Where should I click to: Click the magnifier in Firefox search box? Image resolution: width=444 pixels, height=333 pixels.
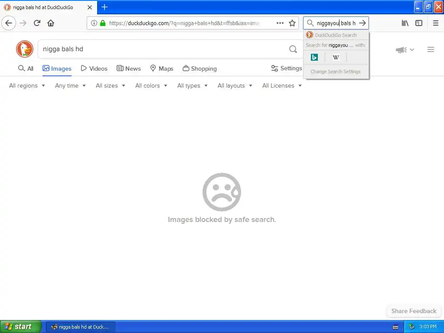pyautogui.click(x=310, y=23)
